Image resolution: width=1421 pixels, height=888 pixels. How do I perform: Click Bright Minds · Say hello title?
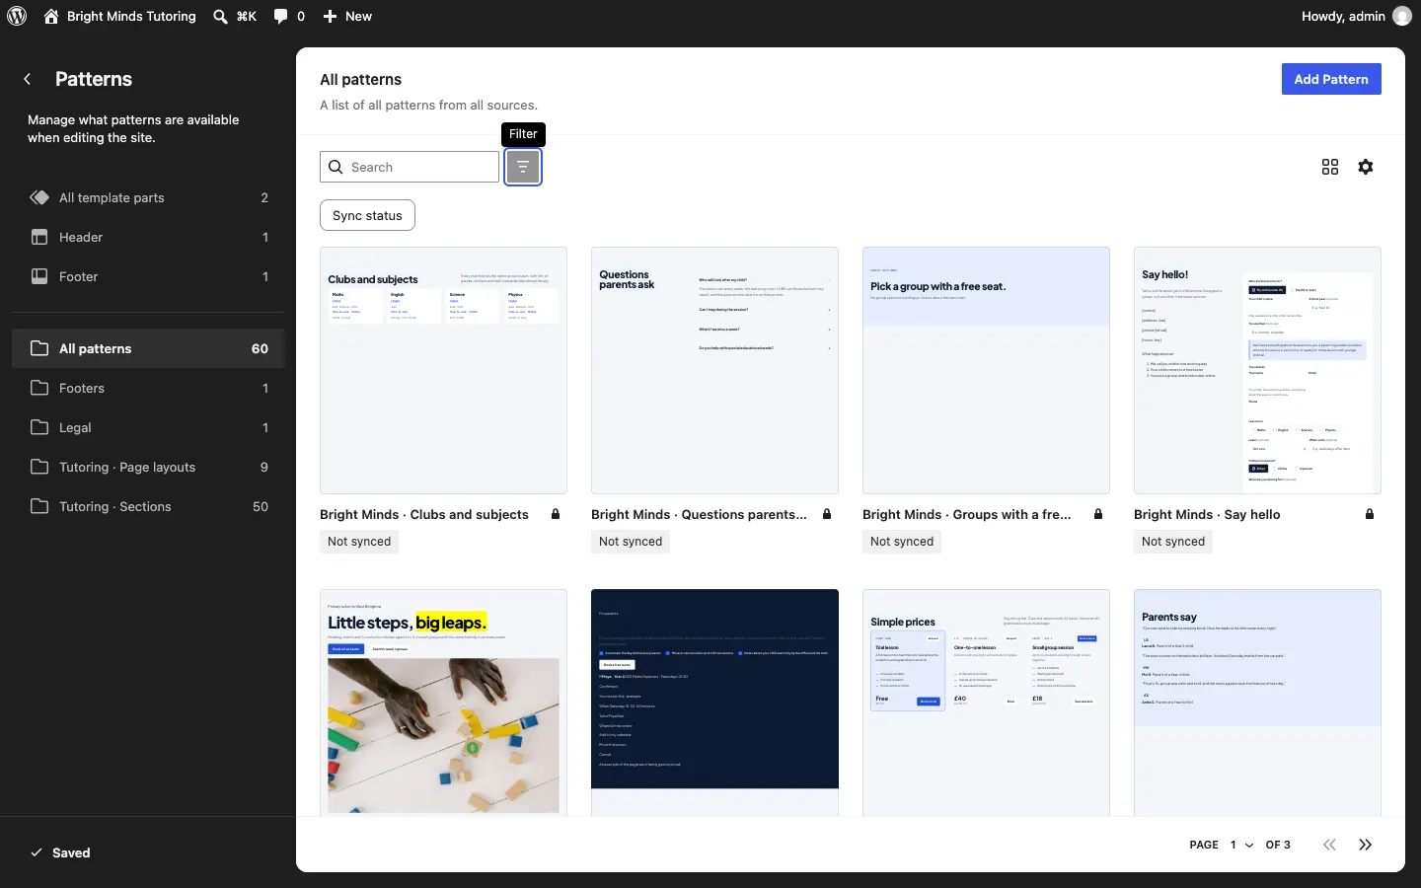1207,514
